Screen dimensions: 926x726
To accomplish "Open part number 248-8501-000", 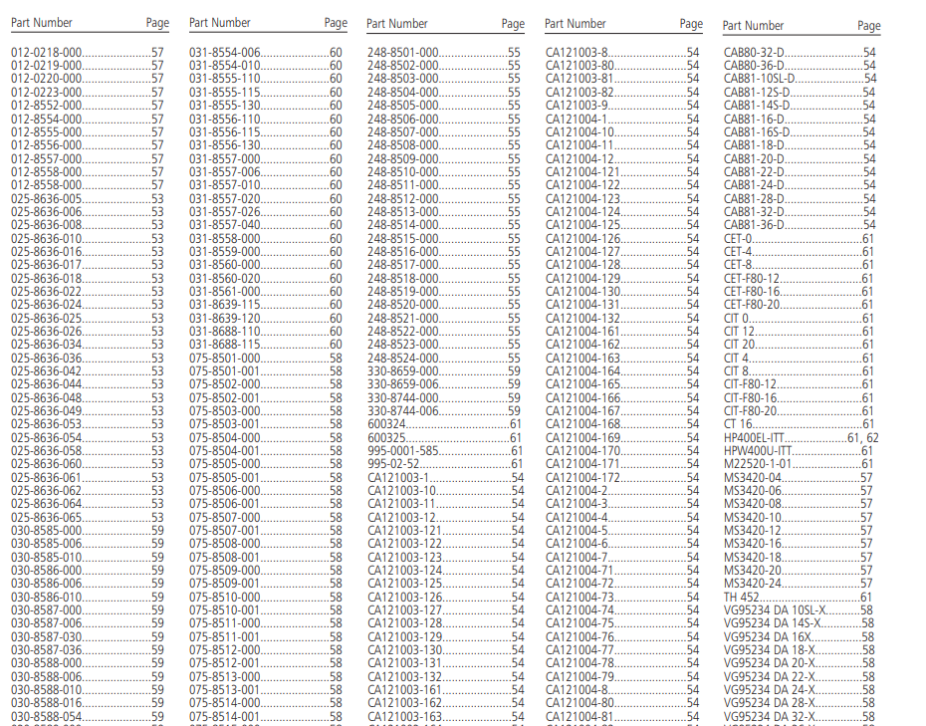I will (402, 52).
